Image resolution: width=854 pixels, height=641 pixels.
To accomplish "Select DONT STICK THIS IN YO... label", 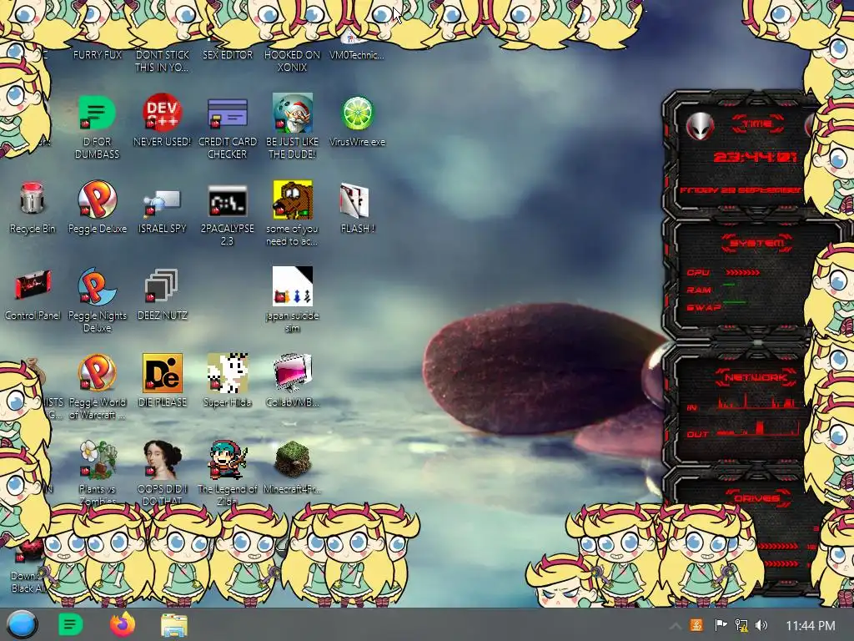I will point(163,61).
